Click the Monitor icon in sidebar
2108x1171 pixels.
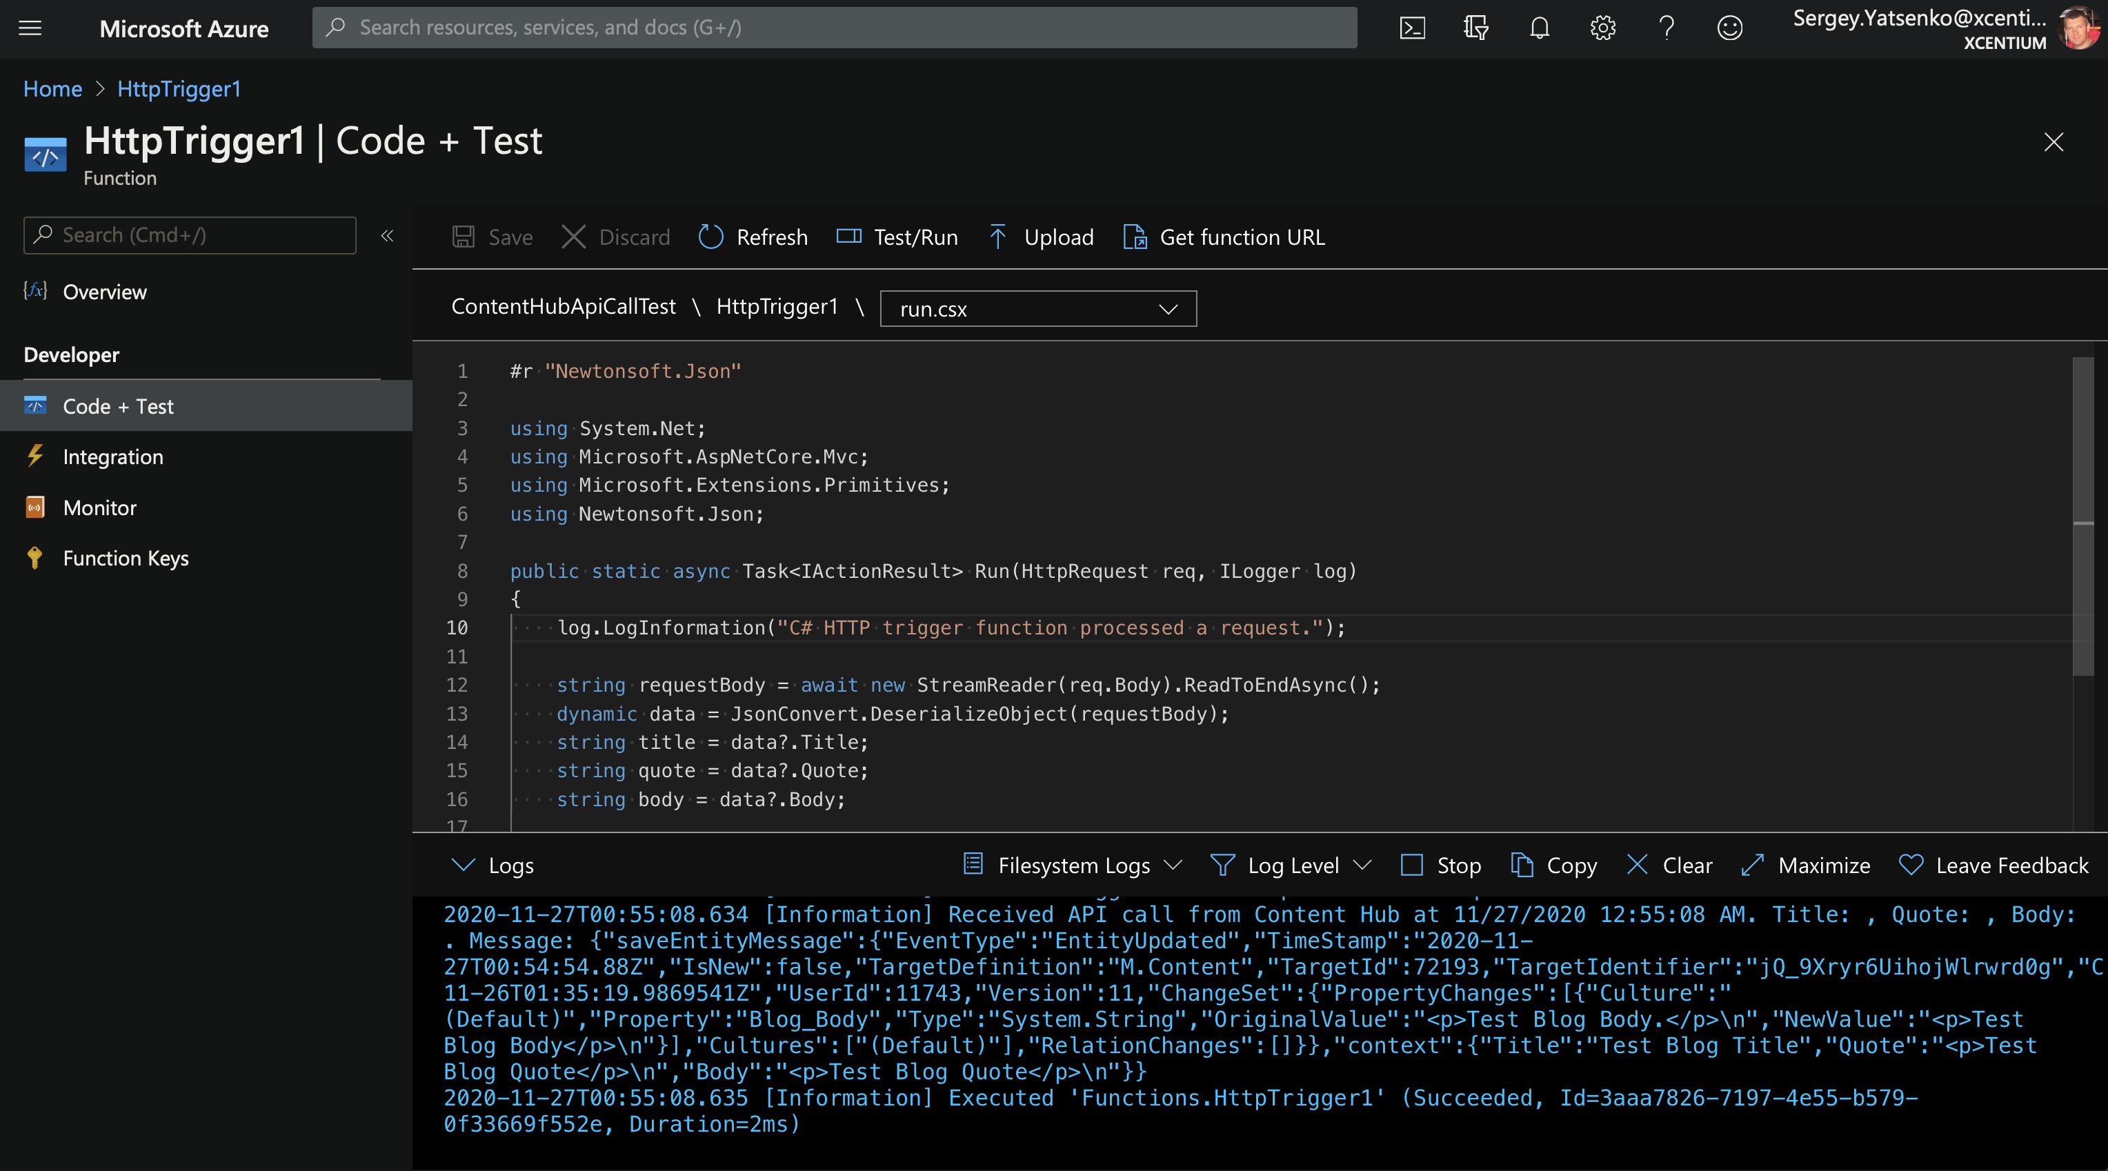pyautogui.click(x=35, y=508)
